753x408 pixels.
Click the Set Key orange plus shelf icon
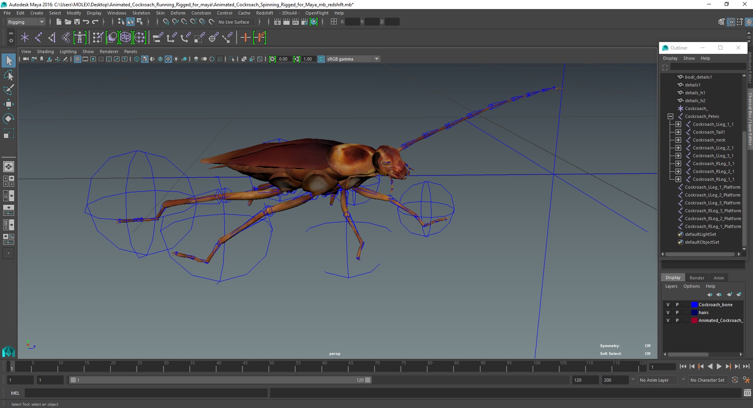245,38
